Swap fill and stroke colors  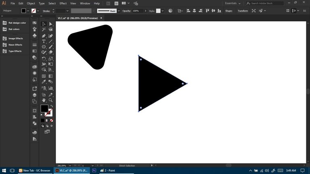click(x=52, y=106)
